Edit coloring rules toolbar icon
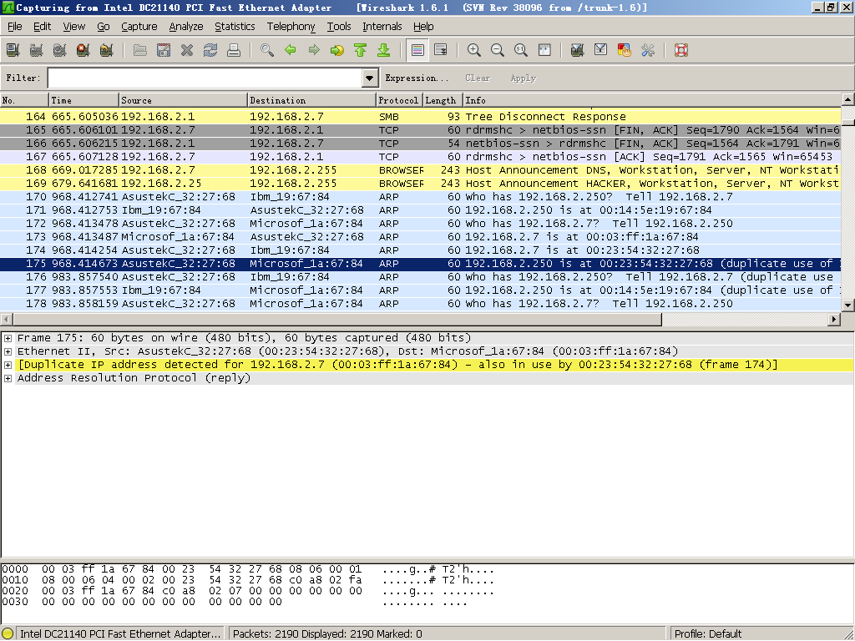This screenshot has height=641, width=855. point(625,50)
